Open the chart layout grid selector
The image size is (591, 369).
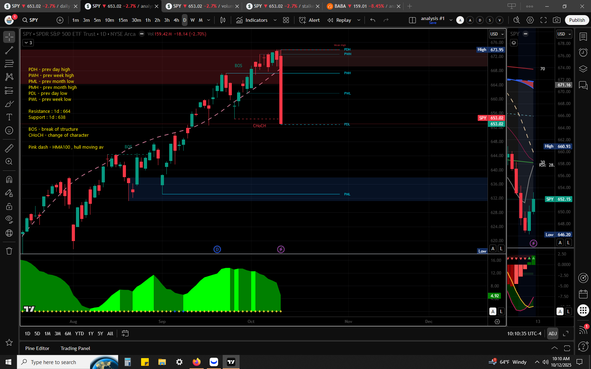tap(286, 20)
